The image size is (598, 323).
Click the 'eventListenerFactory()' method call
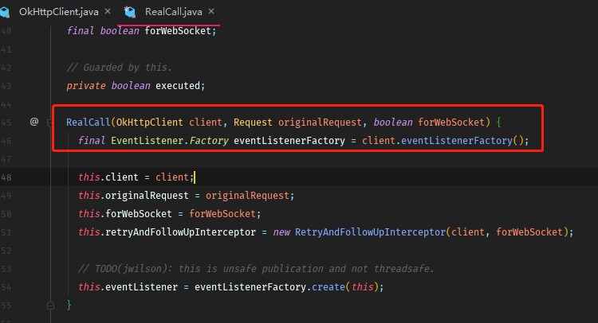[x=462, y=140]
